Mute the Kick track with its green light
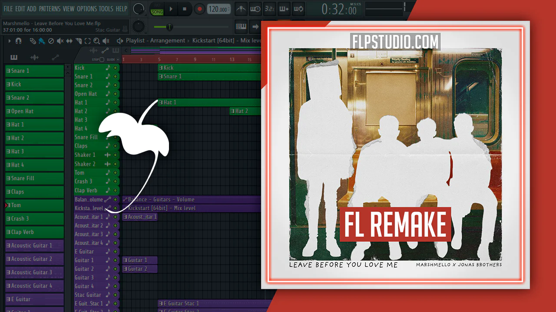This screenshot has height=312, width=556. point(115,68)
